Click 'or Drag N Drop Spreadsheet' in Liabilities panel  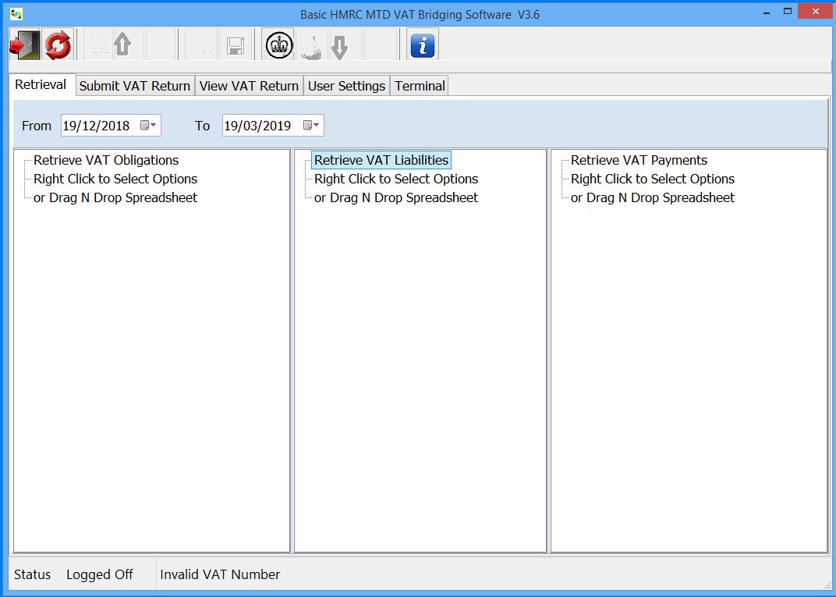396,197
